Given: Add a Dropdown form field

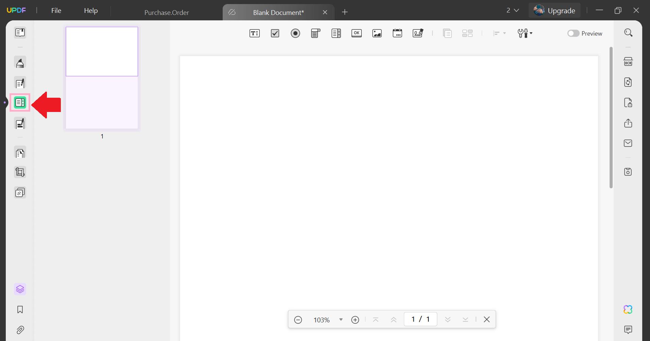Looking at the screenshot, I should click(x=316, y=33).
